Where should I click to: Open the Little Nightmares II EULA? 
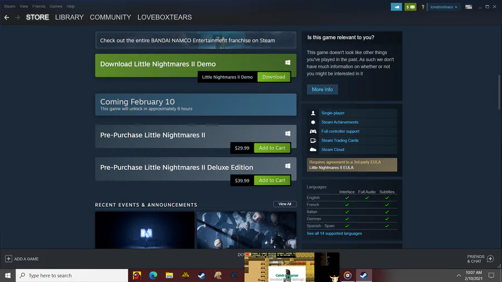pos(331,168)
